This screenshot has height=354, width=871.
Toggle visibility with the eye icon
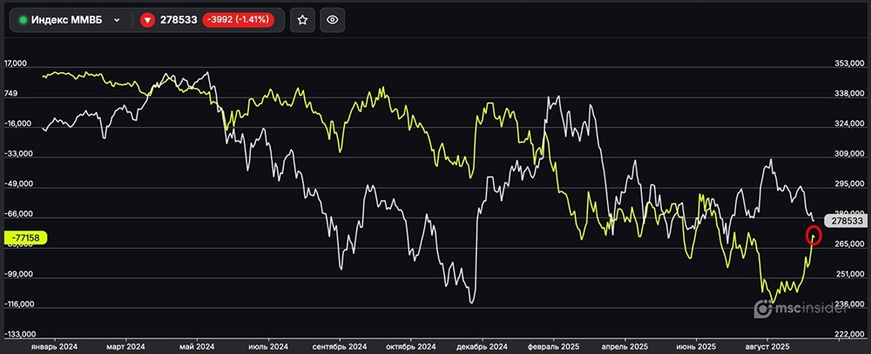point(332,20)
